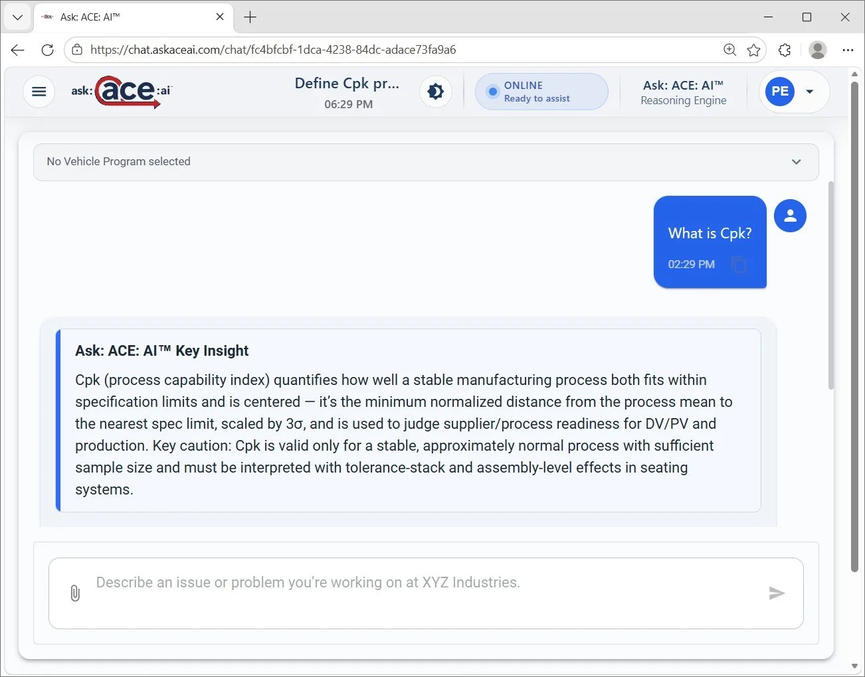Click the scroll down arrow at the bottom
The height and width of the screenshot is (677, 865).
click(854, 666)
